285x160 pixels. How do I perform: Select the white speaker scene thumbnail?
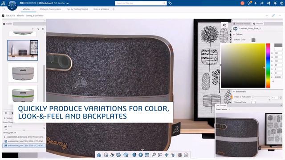click(23, 73)
